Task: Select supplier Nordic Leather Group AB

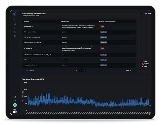Action: [31, 65]
